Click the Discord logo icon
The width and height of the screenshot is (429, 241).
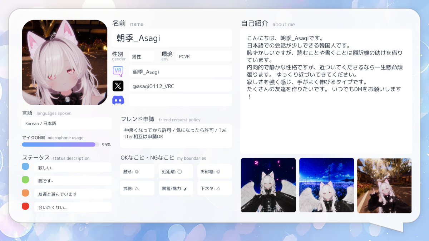(118, 100)
